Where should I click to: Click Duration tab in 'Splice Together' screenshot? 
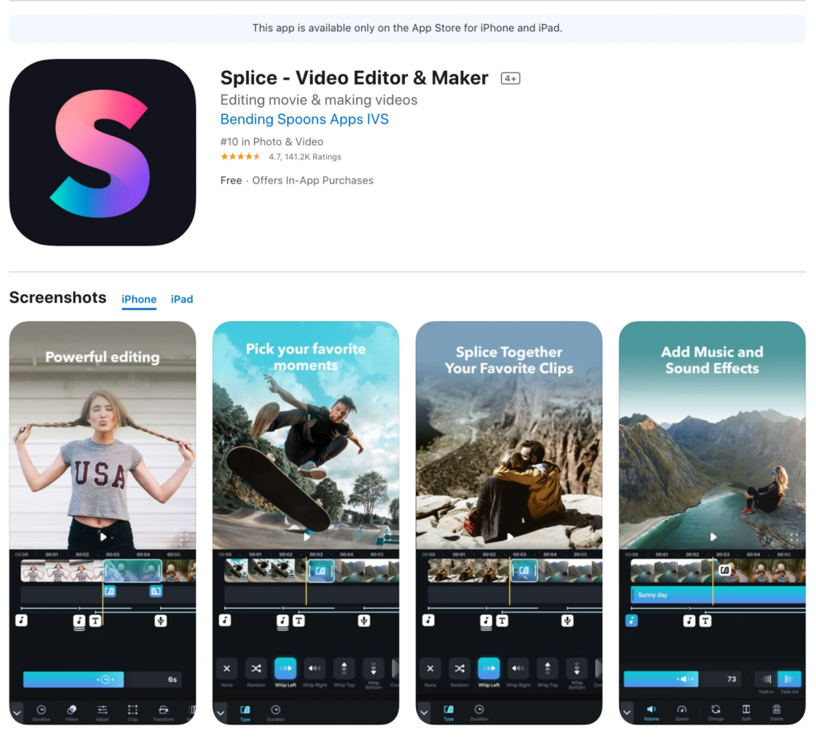coord(479,713)
